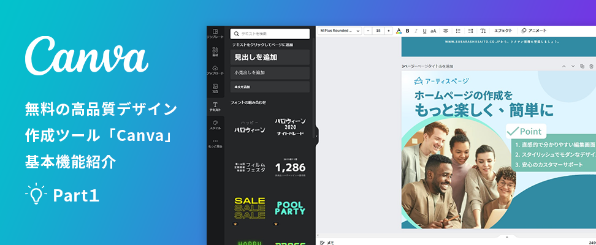This screenshot has height=245, width=596.
Task: Click the text search field
Action: tap(270, 34)
